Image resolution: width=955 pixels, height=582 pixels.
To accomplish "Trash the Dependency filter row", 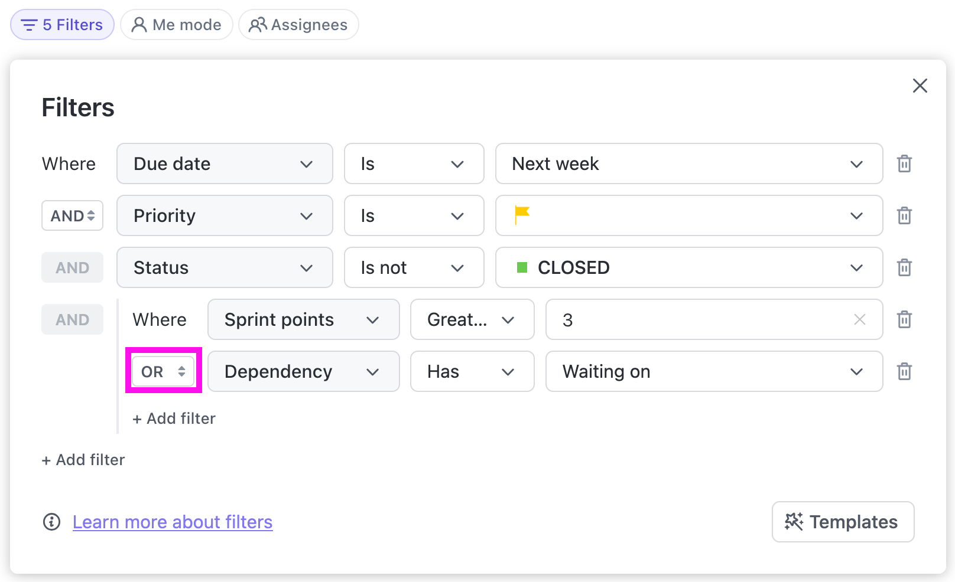I will pyautogui.click(x=904, y=371).
